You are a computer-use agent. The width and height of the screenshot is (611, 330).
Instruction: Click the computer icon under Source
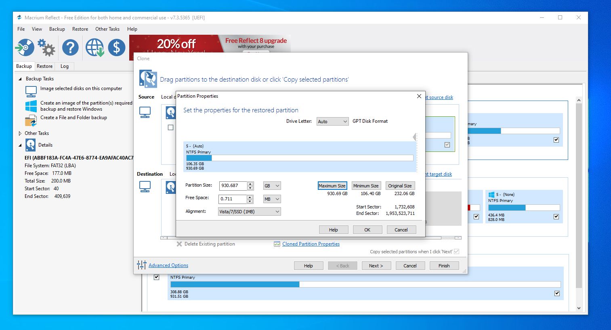pos(145,112)
